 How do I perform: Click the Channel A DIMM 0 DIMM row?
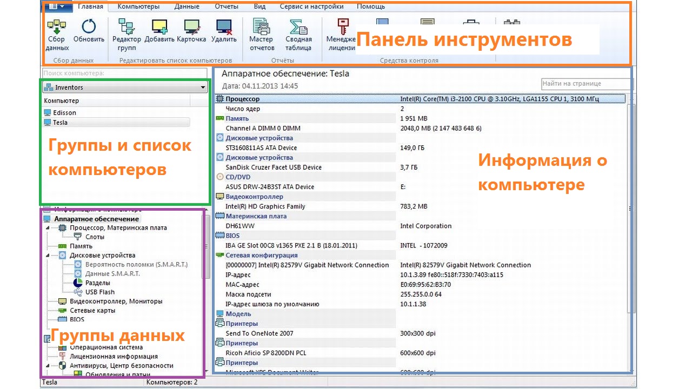(421, 128)
